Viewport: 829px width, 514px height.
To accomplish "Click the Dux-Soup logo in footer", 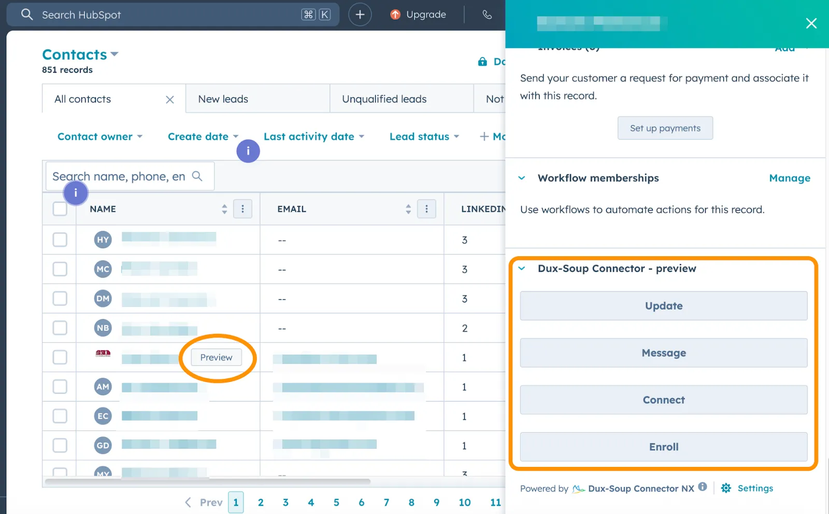I will point(578,489).
